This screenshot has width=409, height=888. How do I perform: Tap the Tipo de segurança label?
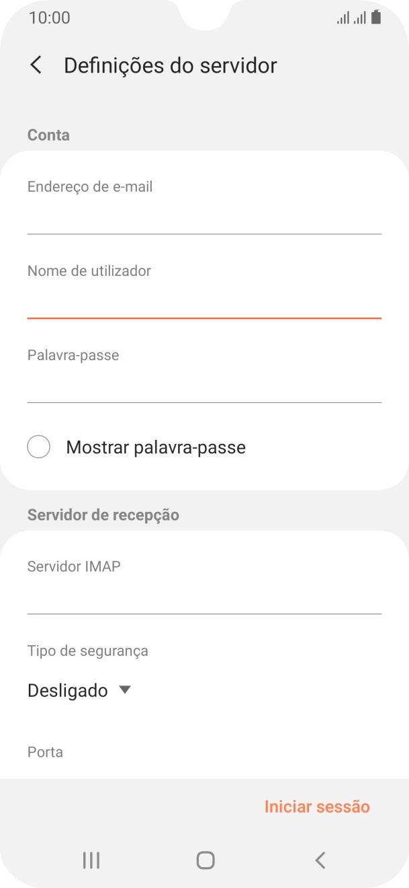pos(87,651)
